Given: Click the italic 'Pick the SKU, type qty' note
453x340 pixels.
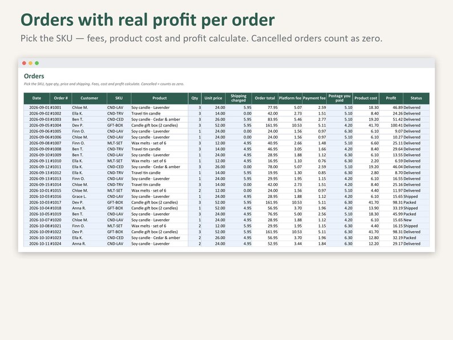Looking at the screenshot, I should click(104, 84).
